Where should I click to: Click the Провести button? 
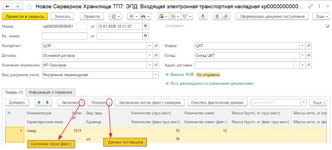[x=92, y=16]
